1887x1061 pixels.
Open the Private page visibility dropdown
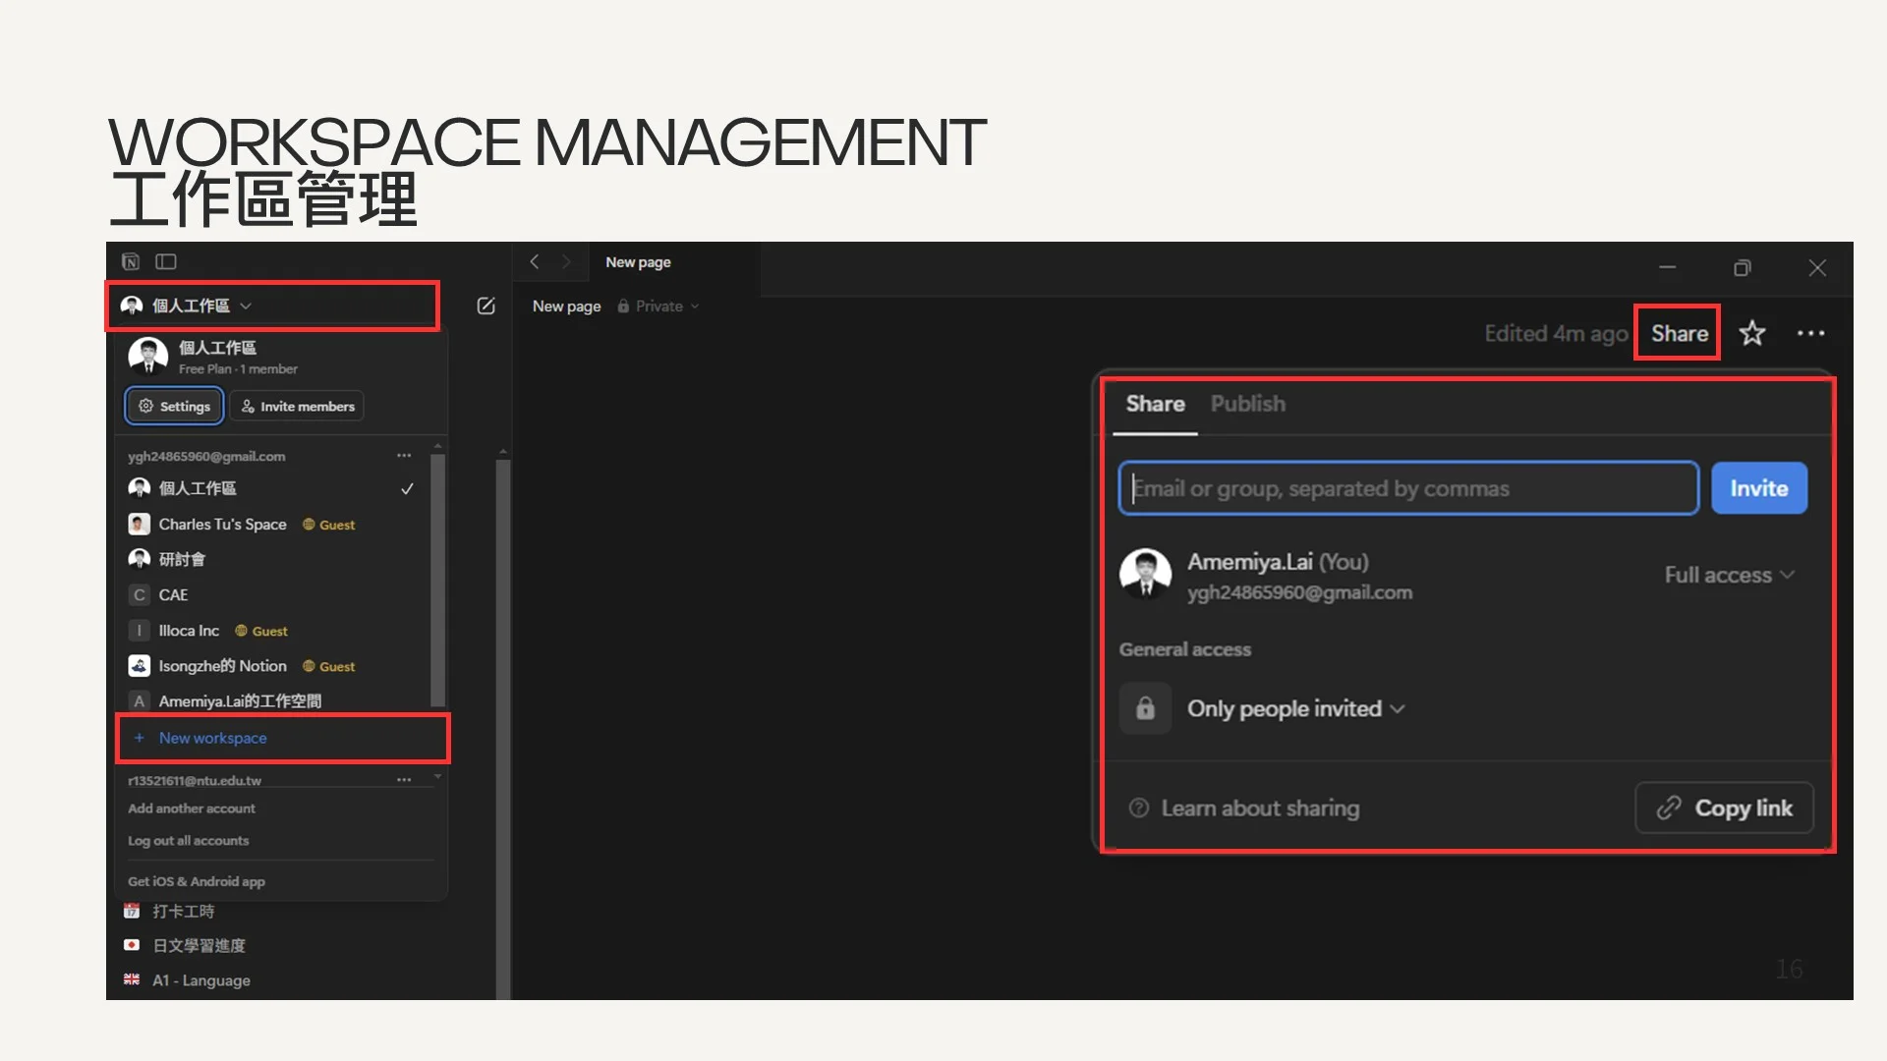tap(659, 307)
